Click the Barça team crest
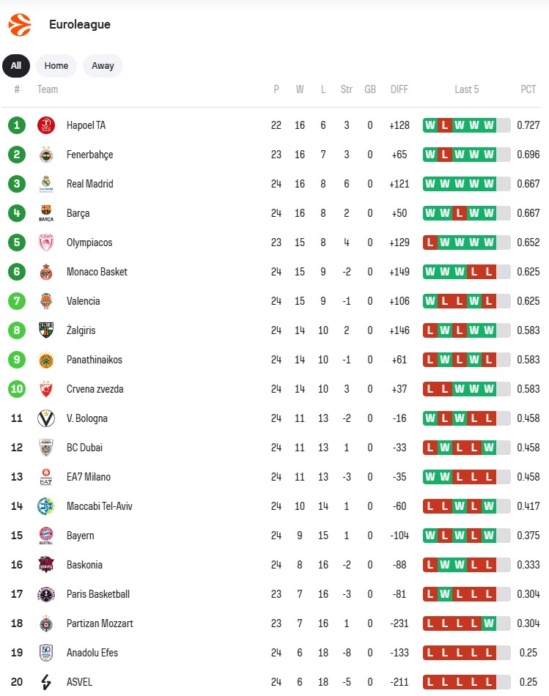 tap(46, 213)
